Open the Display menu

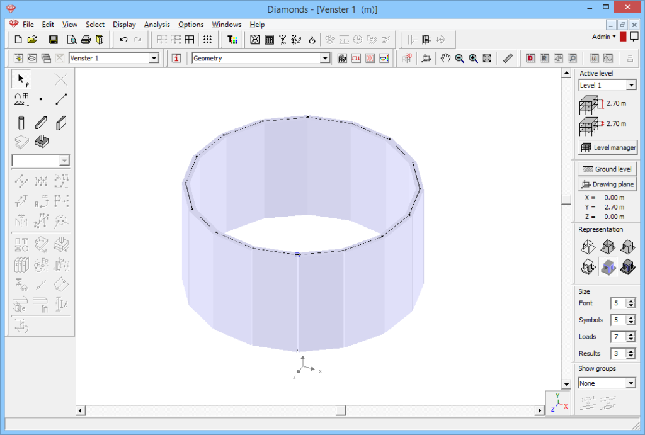[124, 25]
